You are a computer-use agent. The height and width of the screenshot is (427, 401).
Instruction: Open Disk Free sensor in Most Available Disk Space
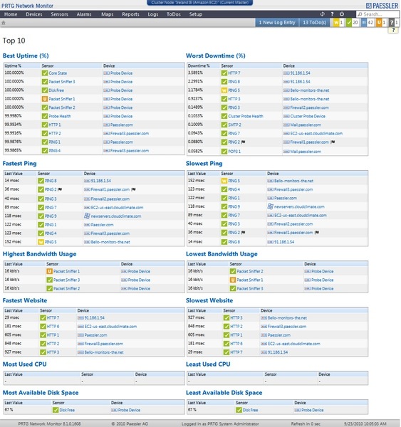[67, 410]
